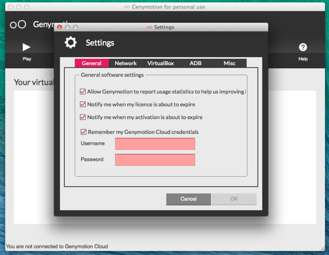This screenshot has height=255, width=329.
Task: Click the small logo in Settings title bar
Action: [149, 27]
